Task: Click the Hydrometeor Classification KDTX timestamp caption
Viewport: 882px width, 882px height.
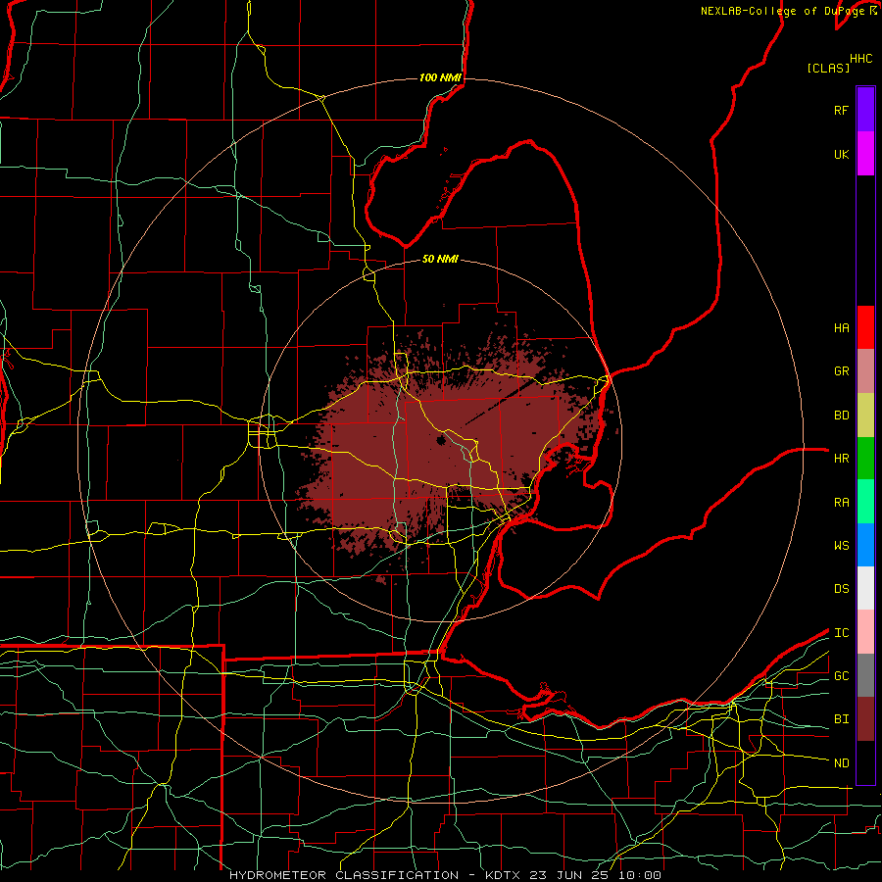Action: [446, 875]
